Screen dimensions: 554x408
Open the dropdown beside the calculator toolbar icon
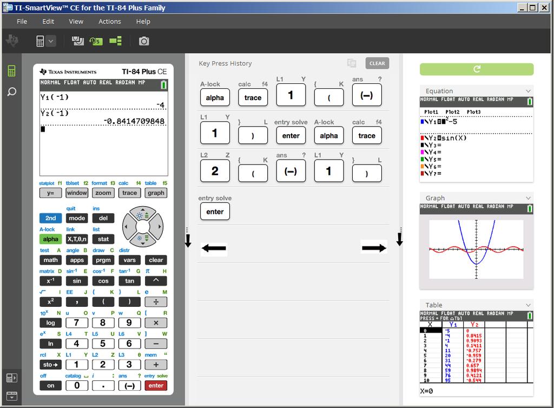point(51,41)
